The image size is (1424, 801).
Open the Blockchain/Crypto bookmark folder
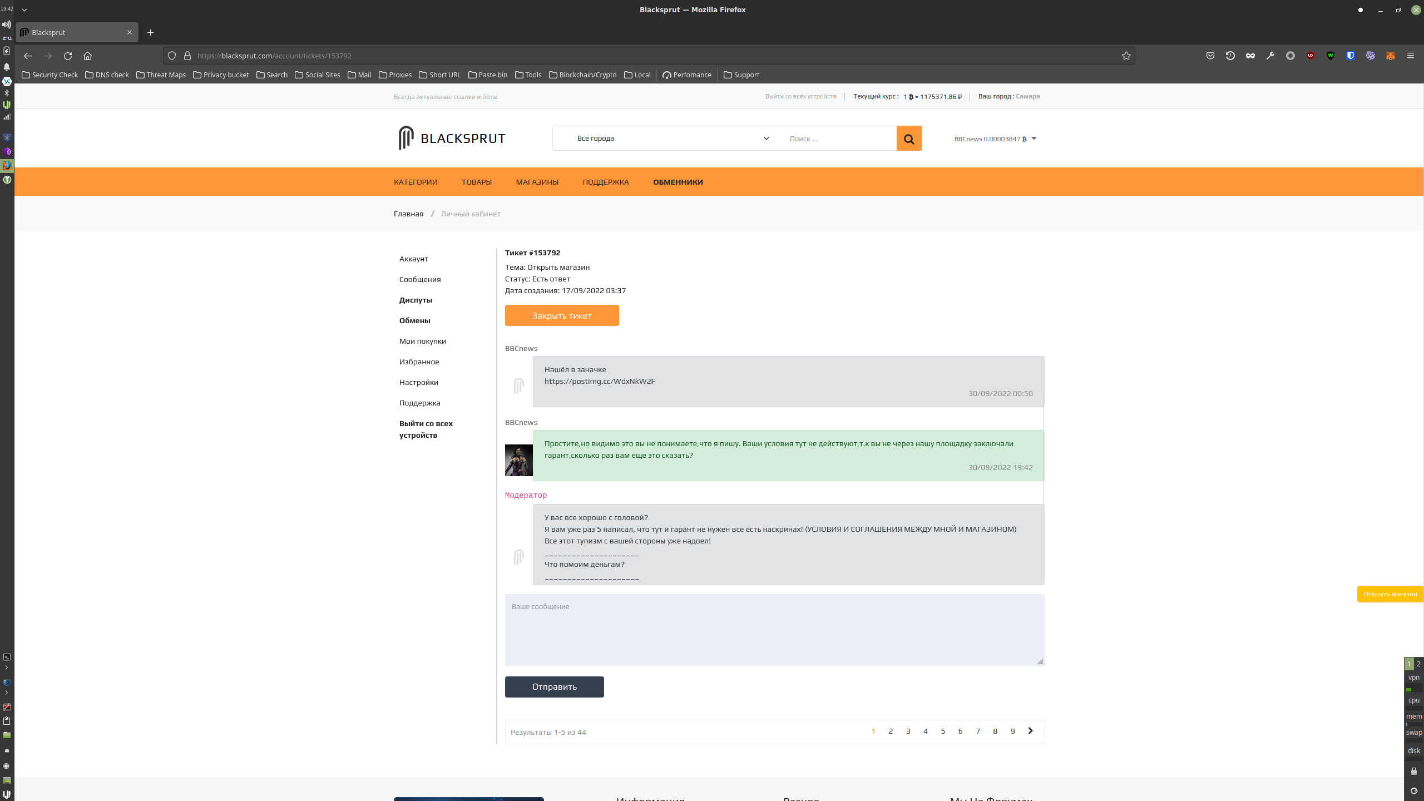[x=582, y=75]
